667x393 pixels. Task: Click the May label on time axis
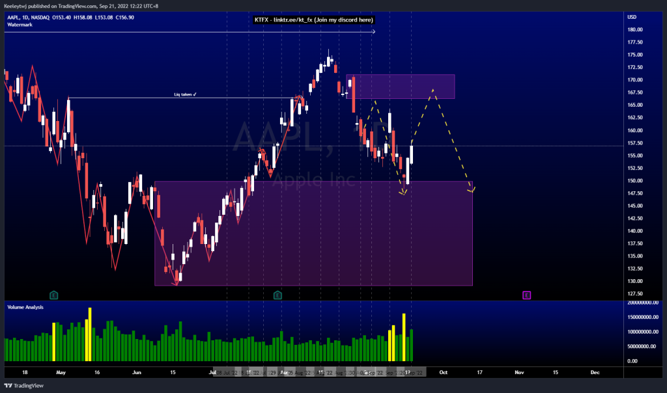click(x=61, y=373)
